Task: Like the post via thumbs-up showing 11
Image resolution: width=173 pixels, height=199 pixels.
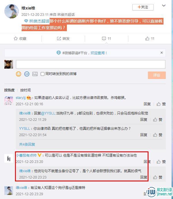Action: tap(147, 38)
